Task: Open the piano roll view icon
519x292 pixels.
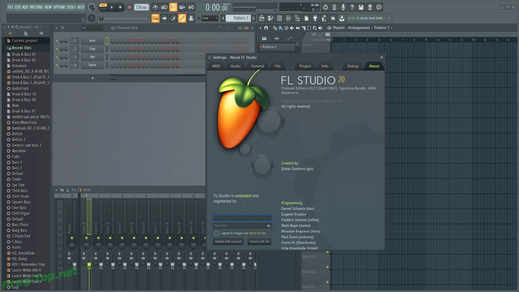Action: point(270,18)
